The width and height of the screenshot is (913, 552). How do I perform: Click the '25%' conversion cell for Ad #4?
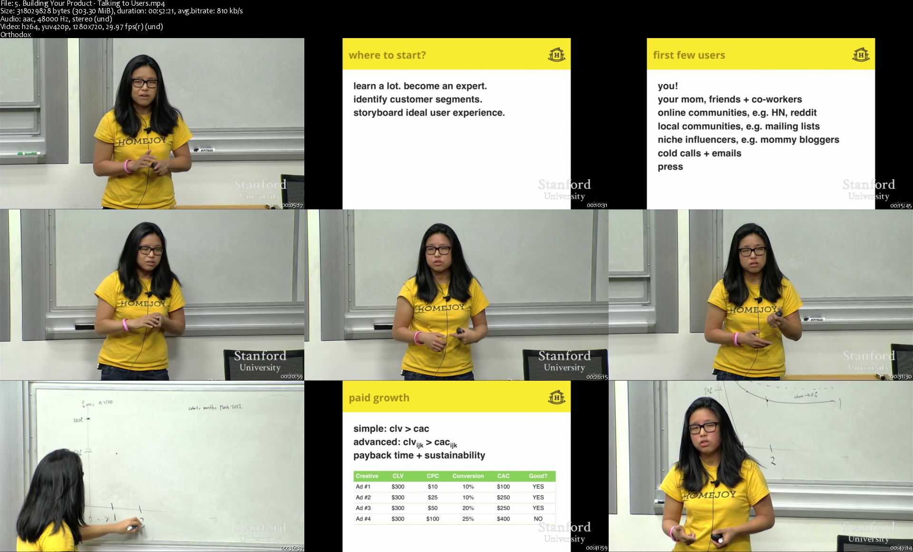click(x=468, y=519)
